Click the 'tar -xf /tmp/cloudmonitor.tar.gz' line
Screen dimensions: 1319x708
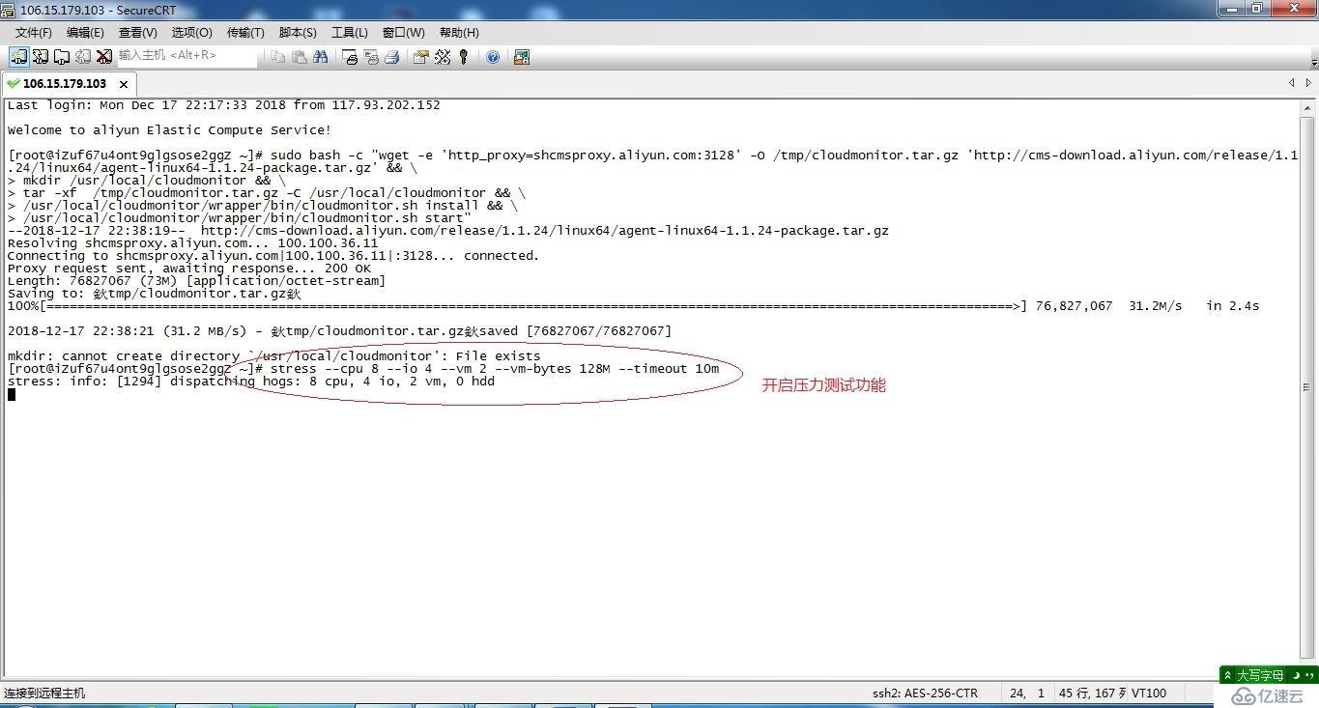(267, 193)
